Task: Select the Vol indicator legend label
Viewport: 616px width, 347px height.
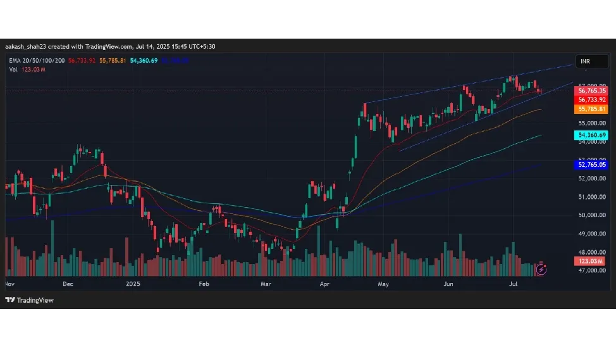Action: tap(13, 69)
